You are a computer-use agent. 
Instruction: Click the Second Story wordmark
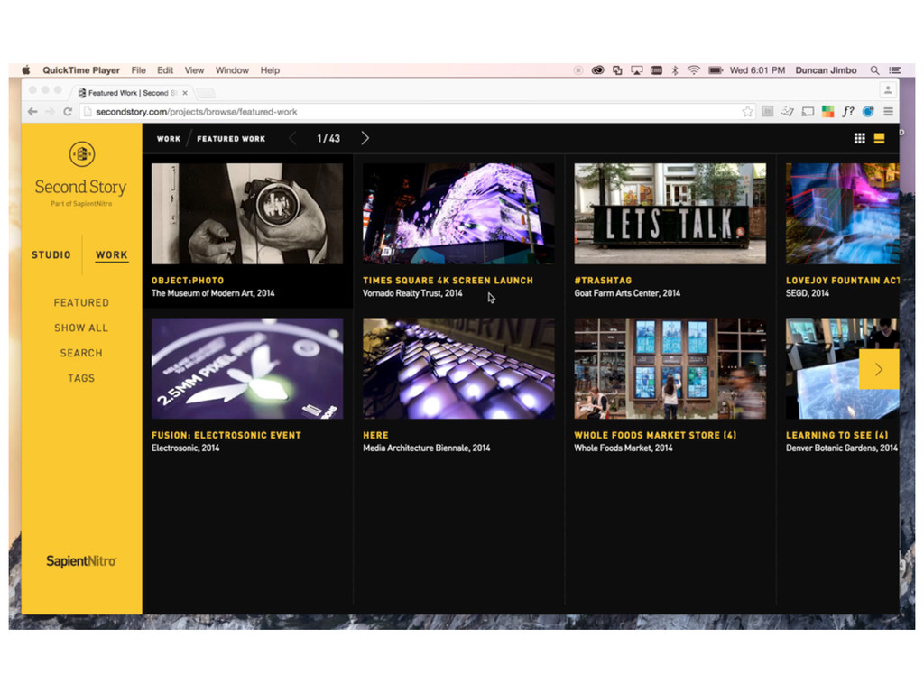pos(80,187)
